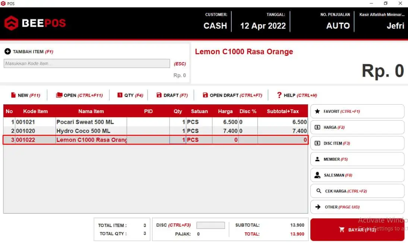The image size is (408, 243).
Task: Minimize the POS window
Action: pyautogui.click(x=371, y=3)
